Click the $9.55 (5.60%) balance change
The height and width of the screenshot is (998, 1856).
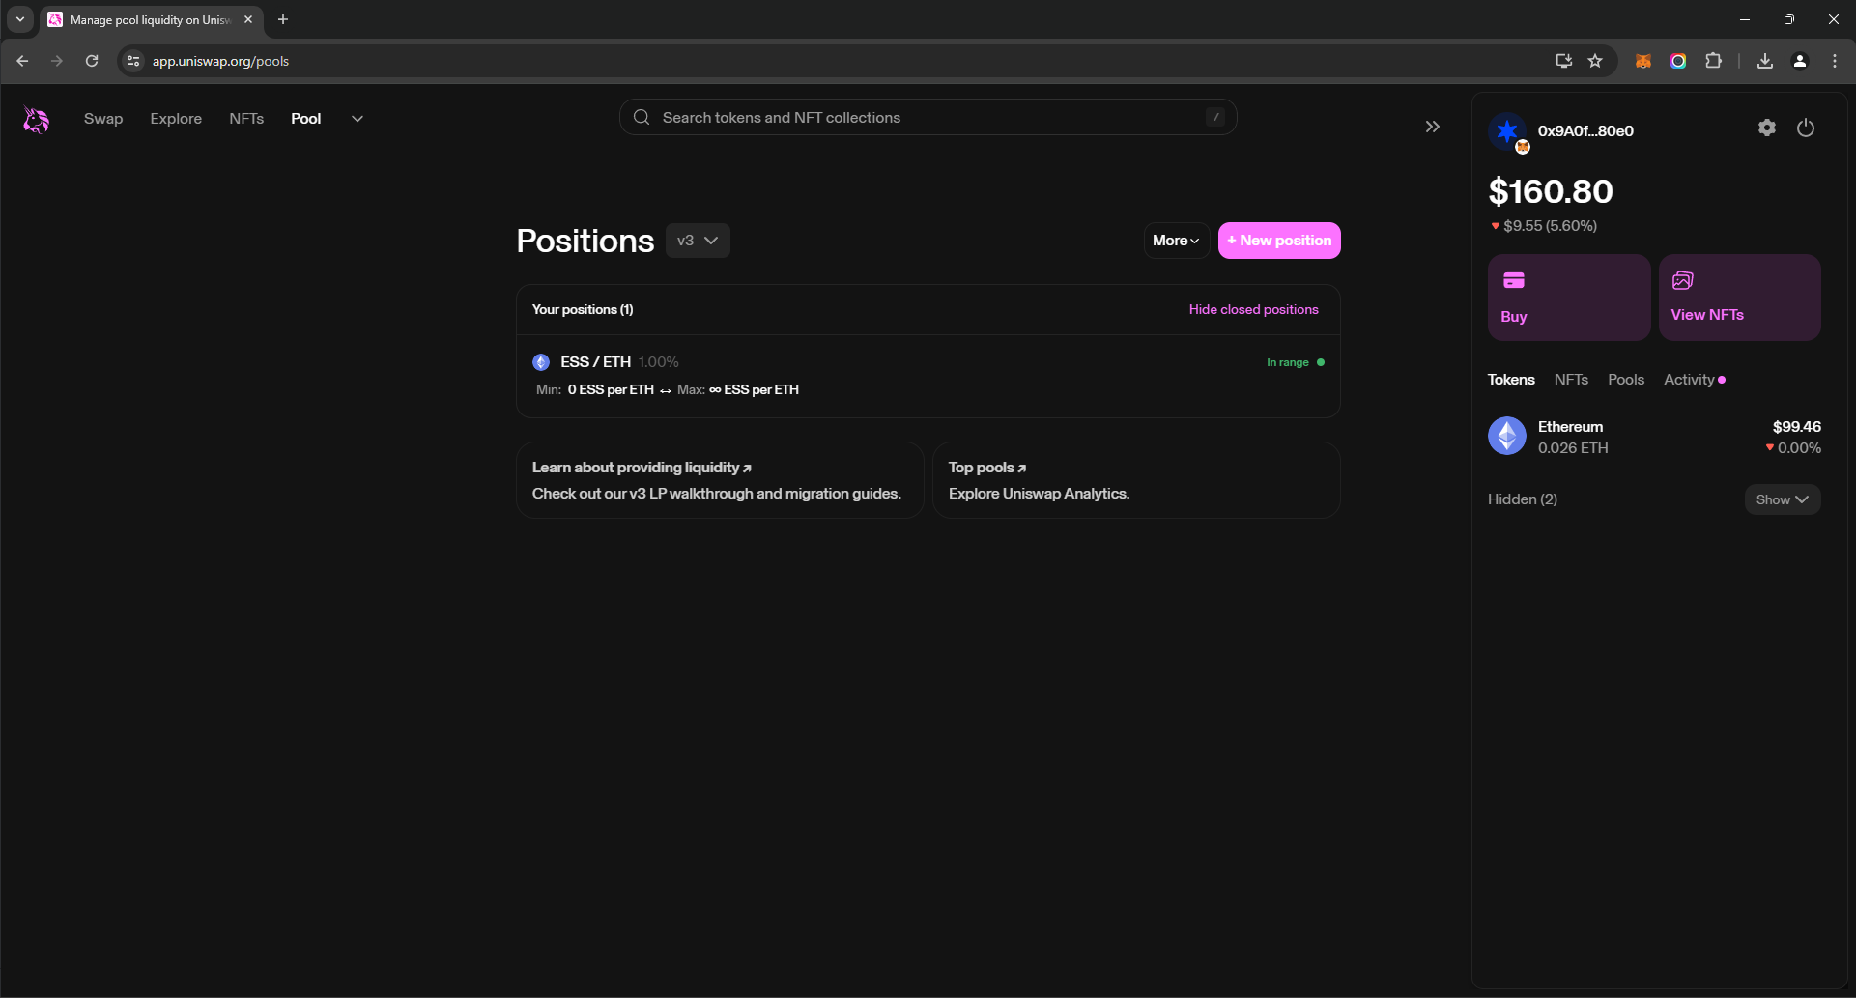tap(1544, 226)
